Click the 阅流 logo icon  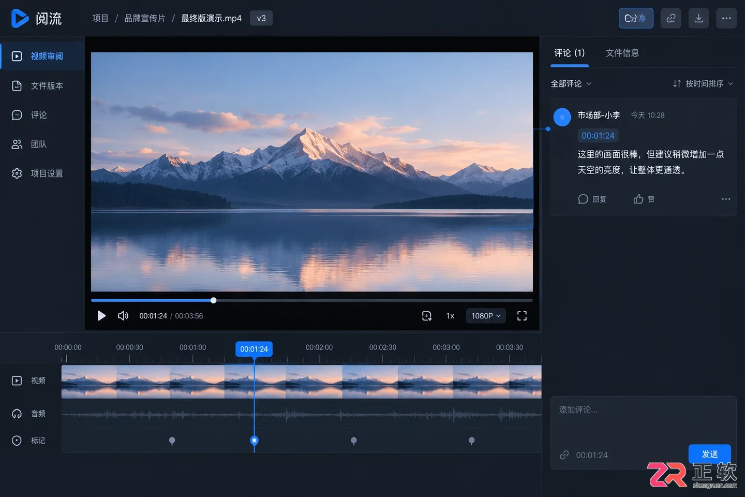pos(20,18)
